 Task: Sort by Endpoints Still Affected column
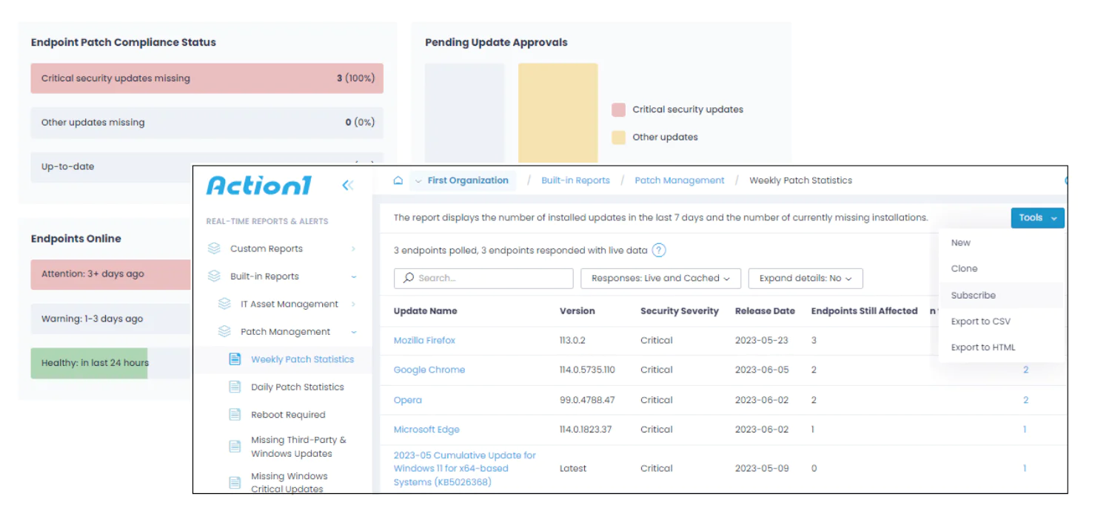click(864, 311)
